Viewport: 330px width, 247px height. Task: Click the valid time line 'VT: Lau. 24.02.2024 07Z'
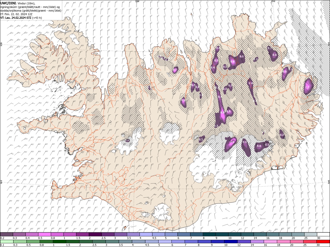[x=16, y=18]
